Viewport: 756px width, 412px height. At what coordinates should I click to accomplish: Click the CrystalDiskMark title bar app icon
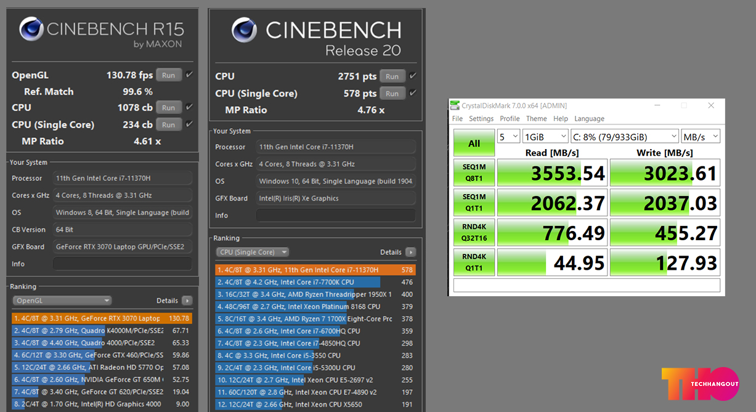coord(455,105)
